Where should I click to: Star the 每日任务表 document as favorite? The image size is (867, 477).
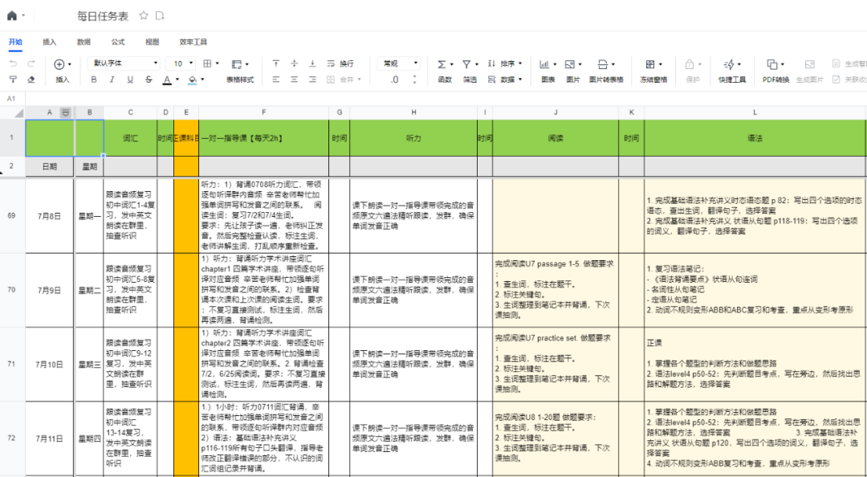tap(144, 15)
